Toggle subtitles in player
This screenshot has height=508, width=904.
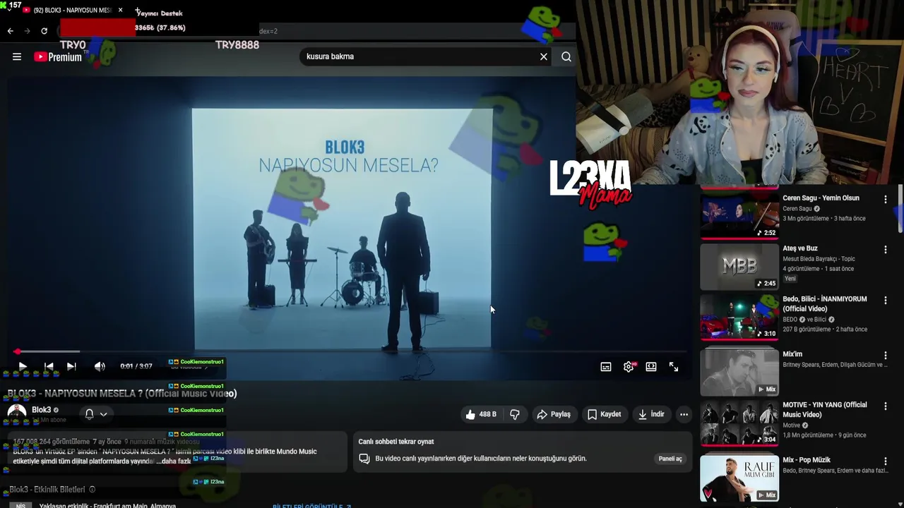(x=606, y=367)
